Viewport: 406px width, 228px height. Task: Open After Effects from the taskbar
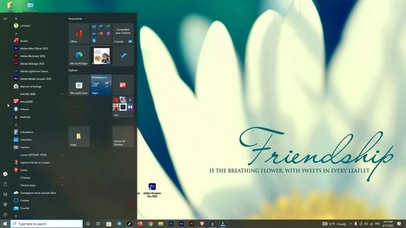point(181,224)
